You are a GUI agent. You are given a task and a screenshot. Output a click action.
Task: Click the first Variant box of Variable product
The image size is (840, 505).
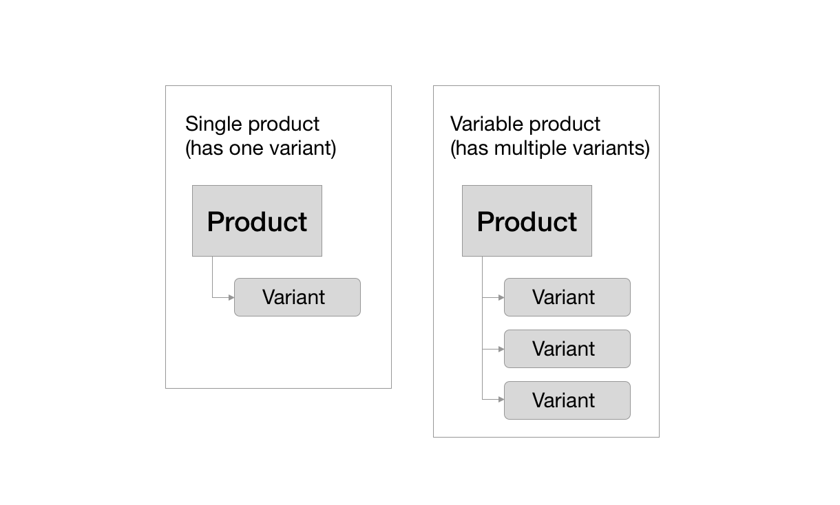567,297
